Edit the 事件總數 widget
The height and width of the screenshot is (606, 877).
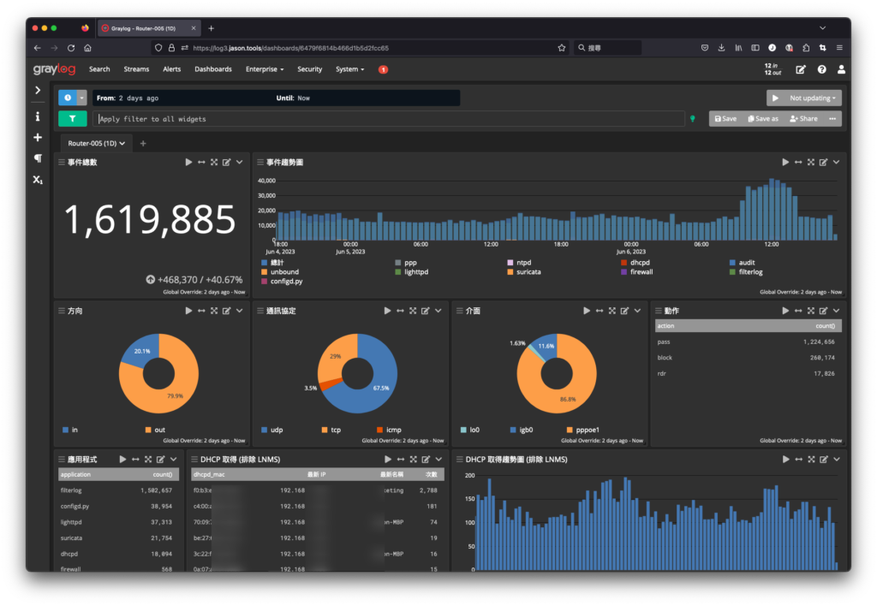226,162
